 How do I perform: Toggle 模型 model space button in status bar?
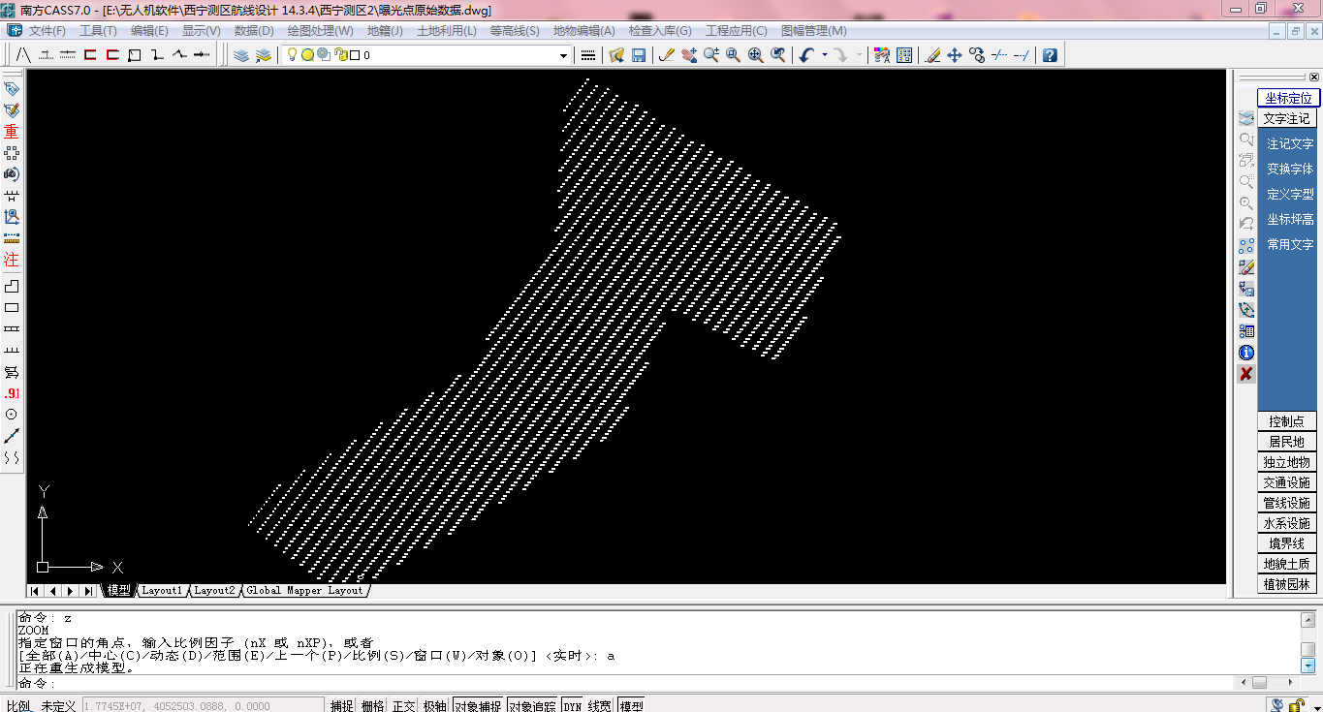[x=632, y=705]
